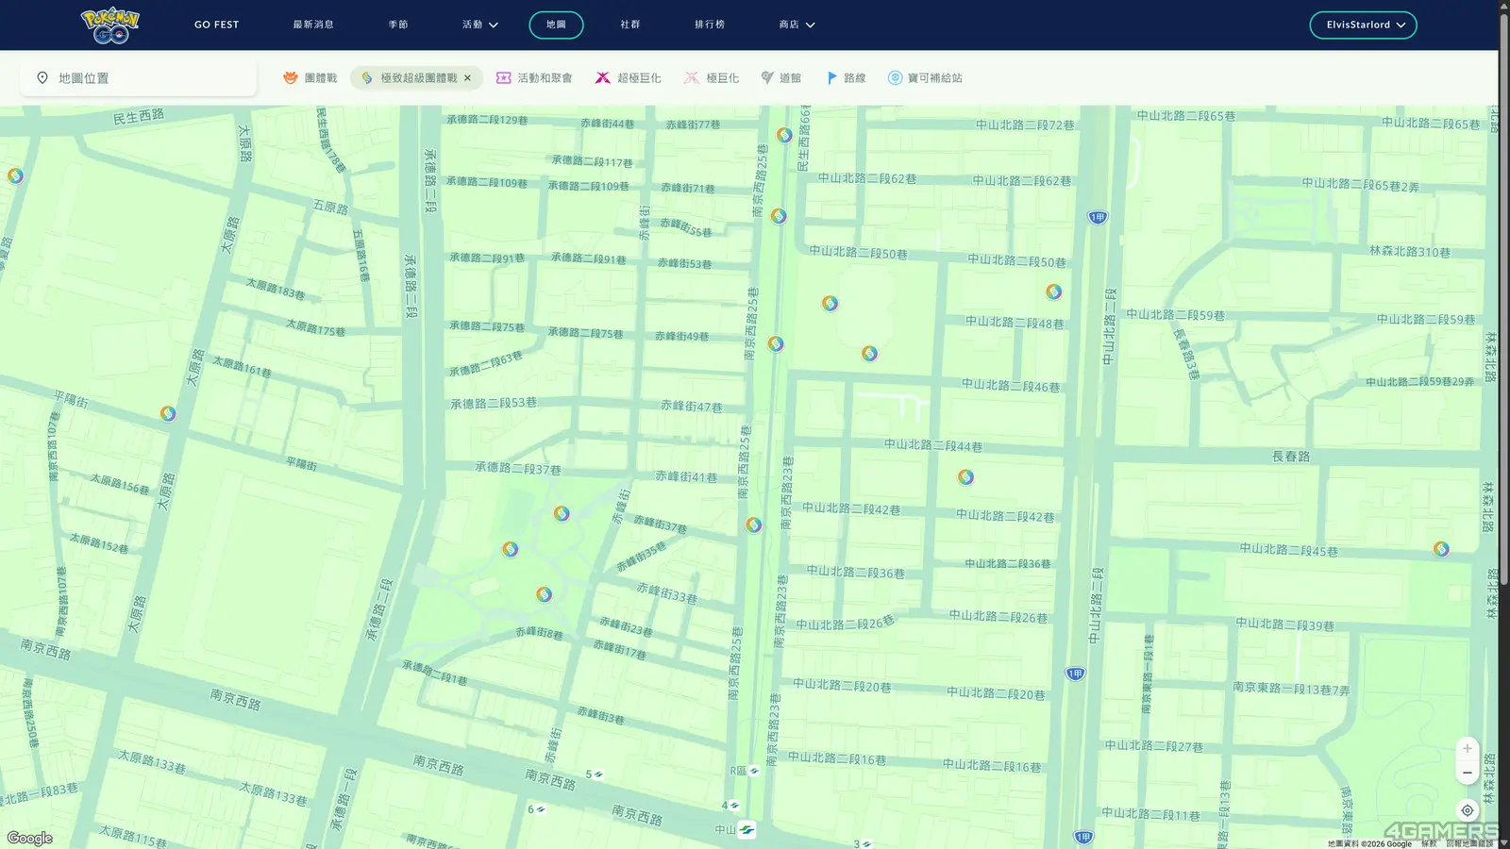
Task: Go to 排行榜 leaderboard page
Action: pos(710,25)
